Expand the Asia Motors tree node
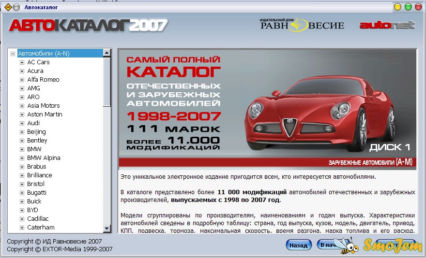The width and height of the screenshot is (426, 258). point(22,106)
